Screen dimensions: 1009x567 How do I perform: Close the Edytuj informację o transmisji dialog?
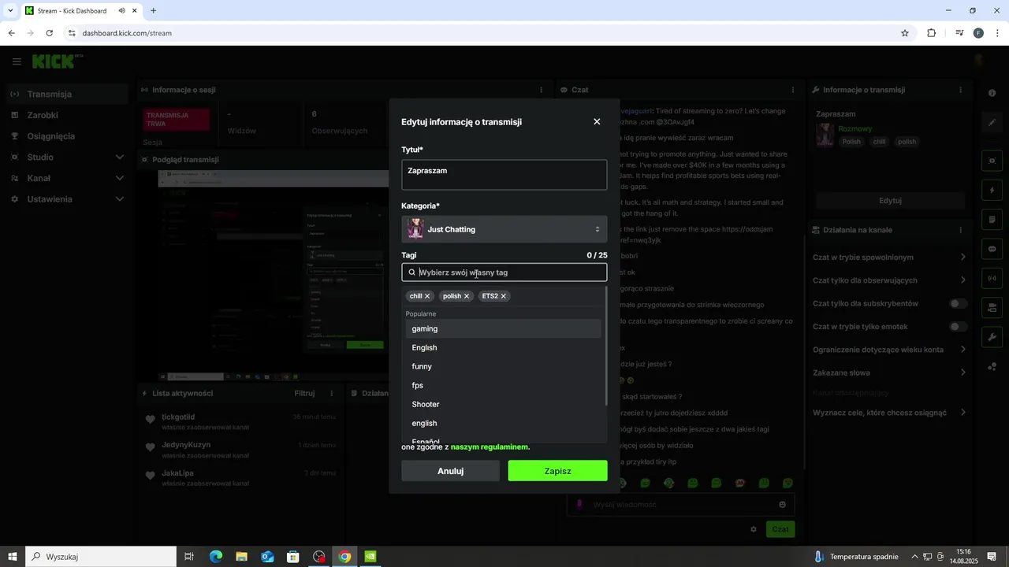[597, 121]
